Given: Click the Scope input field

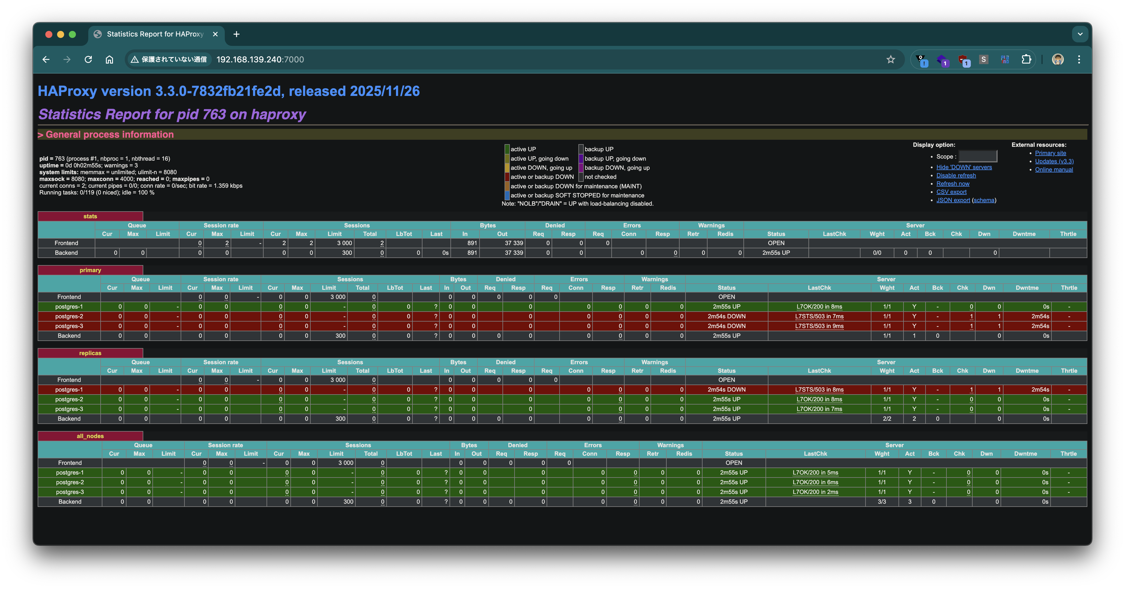Looking at the screenshot, I should tap(977, 156).
